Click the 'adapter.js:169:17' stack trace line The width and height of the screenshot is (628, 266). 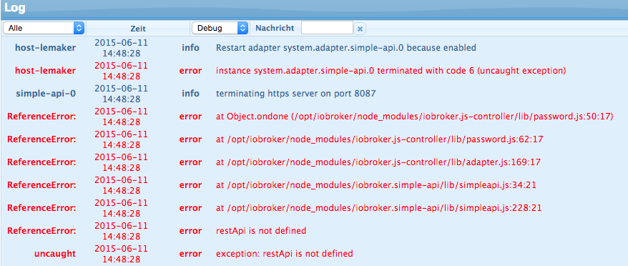click(378, 162)
